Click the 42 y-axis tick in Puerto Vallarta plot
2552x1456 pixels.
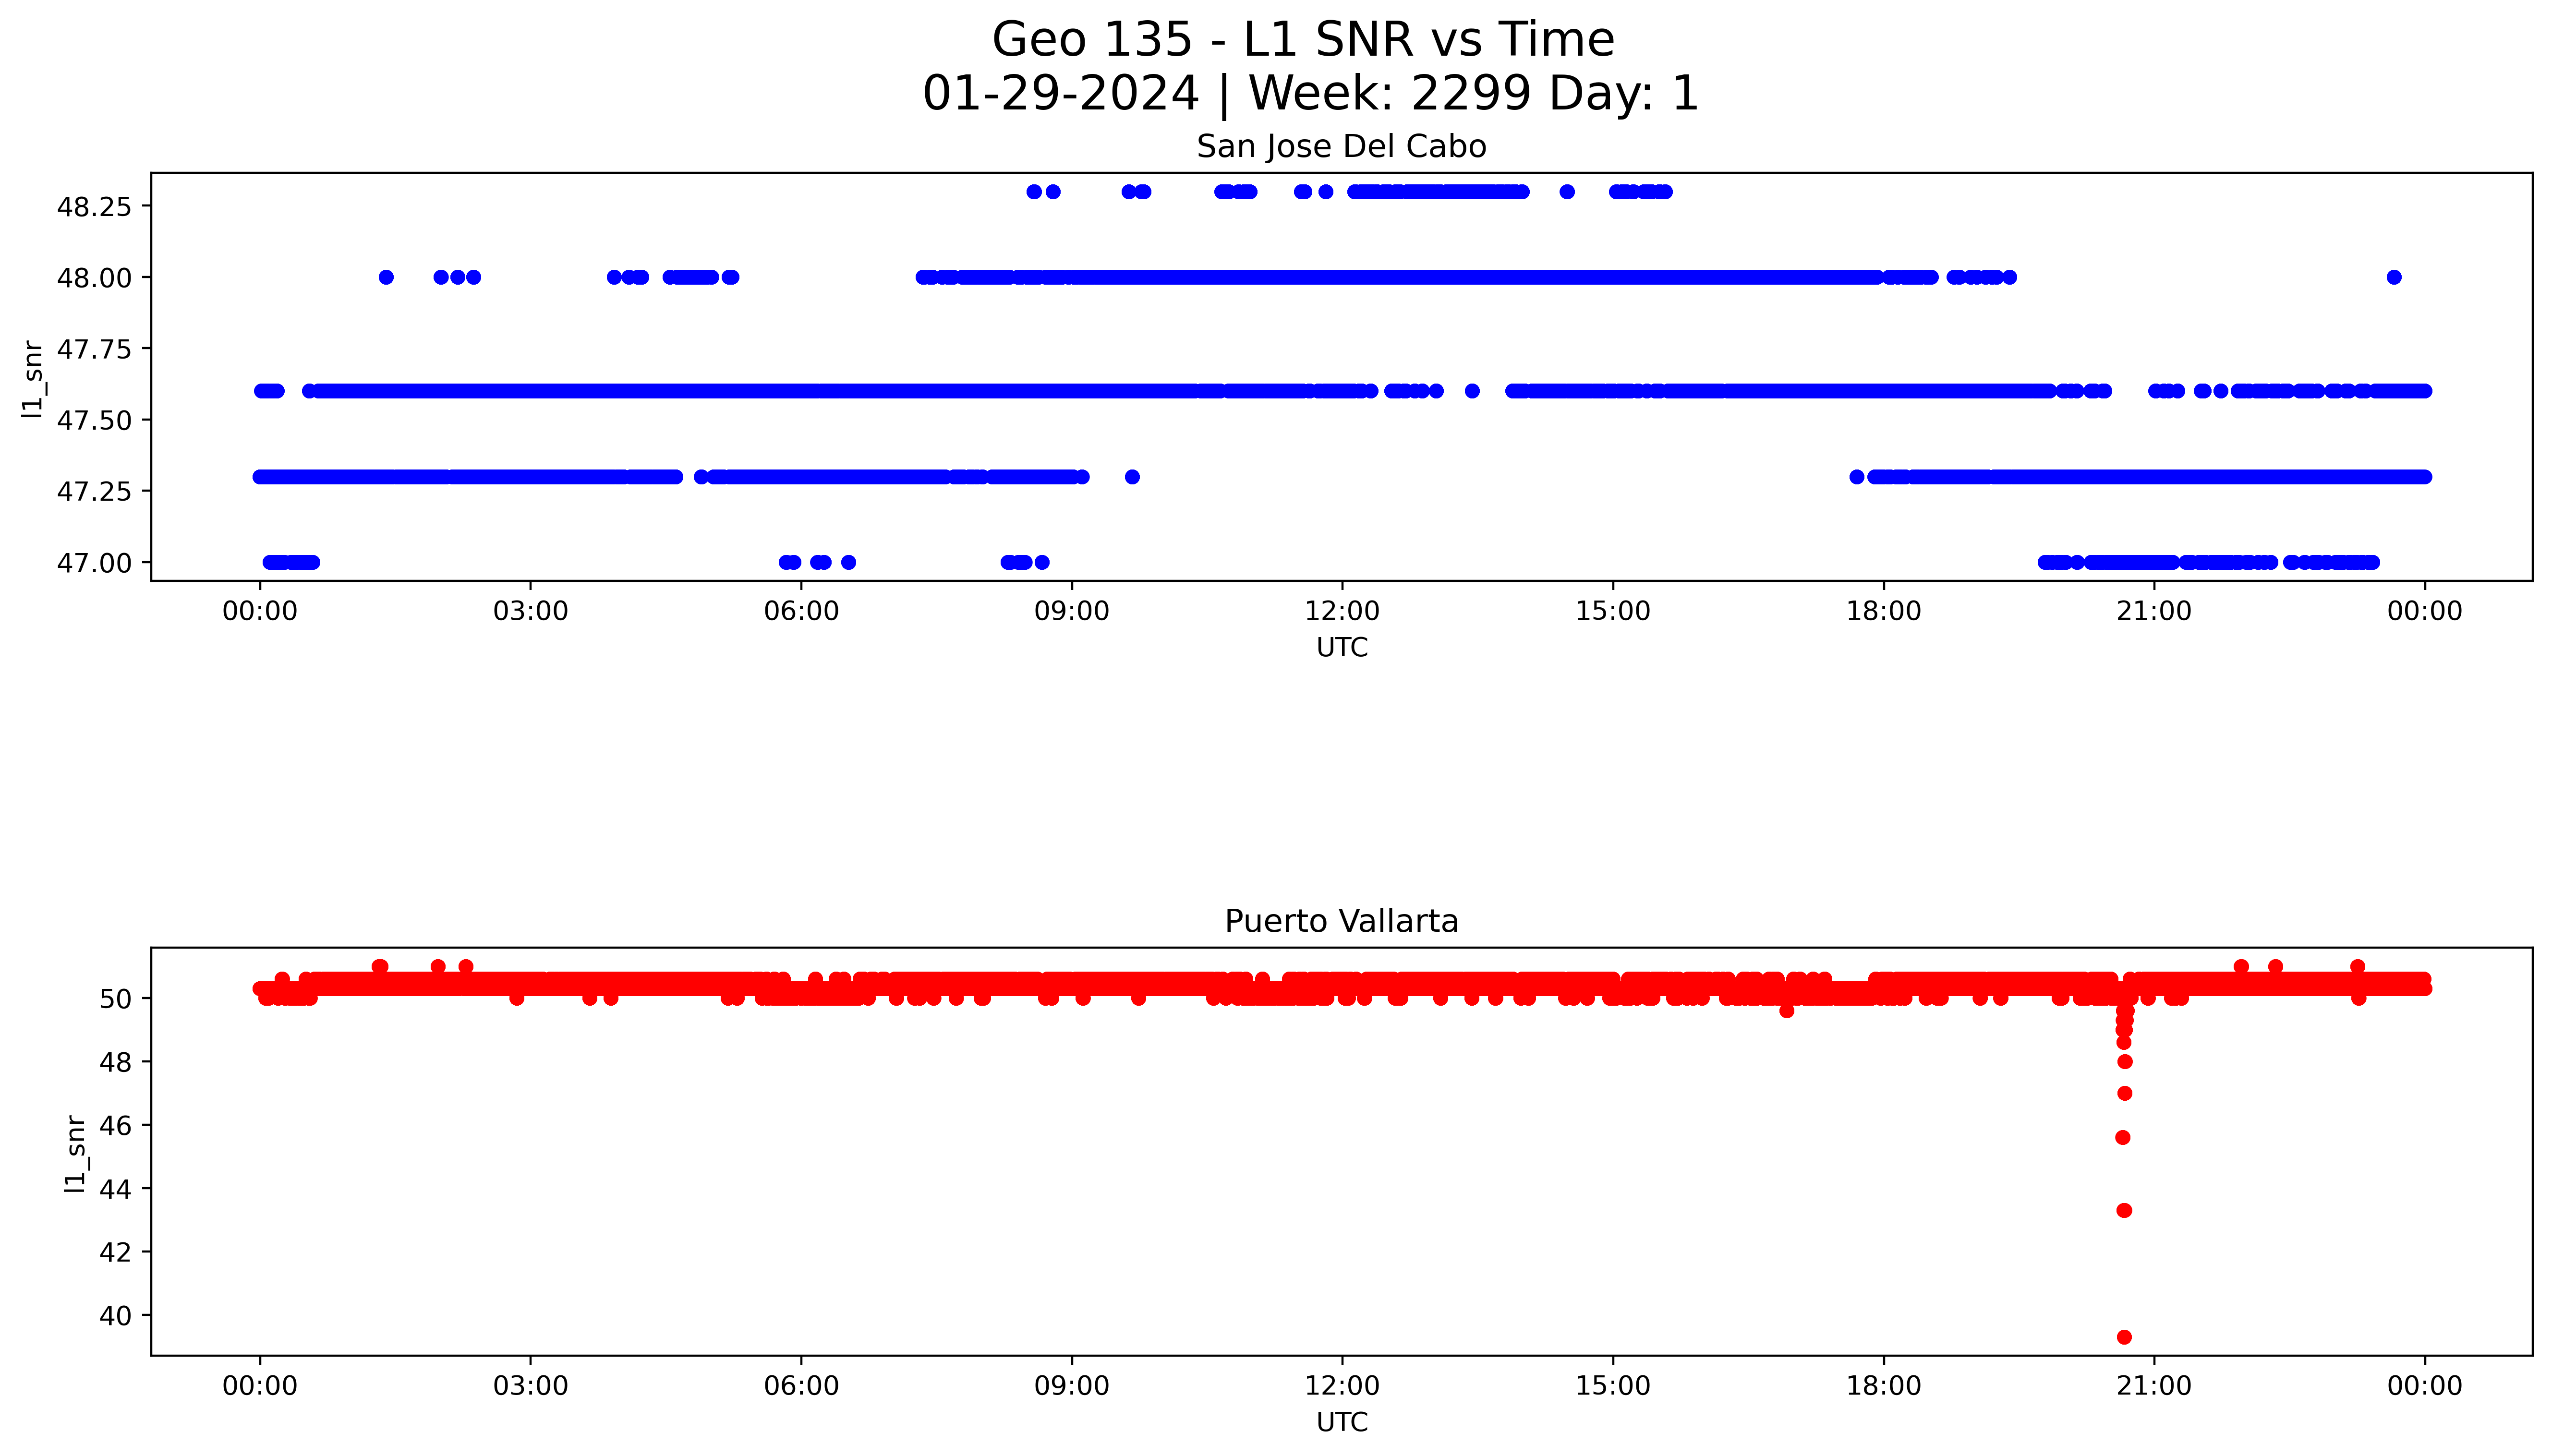(116, 1252)
